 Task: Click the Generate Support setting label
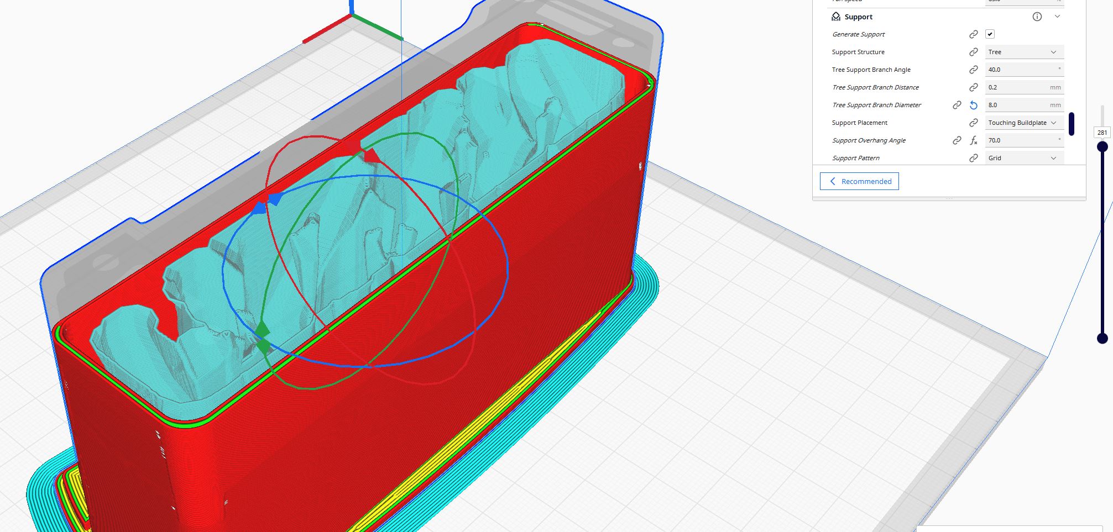858,34
